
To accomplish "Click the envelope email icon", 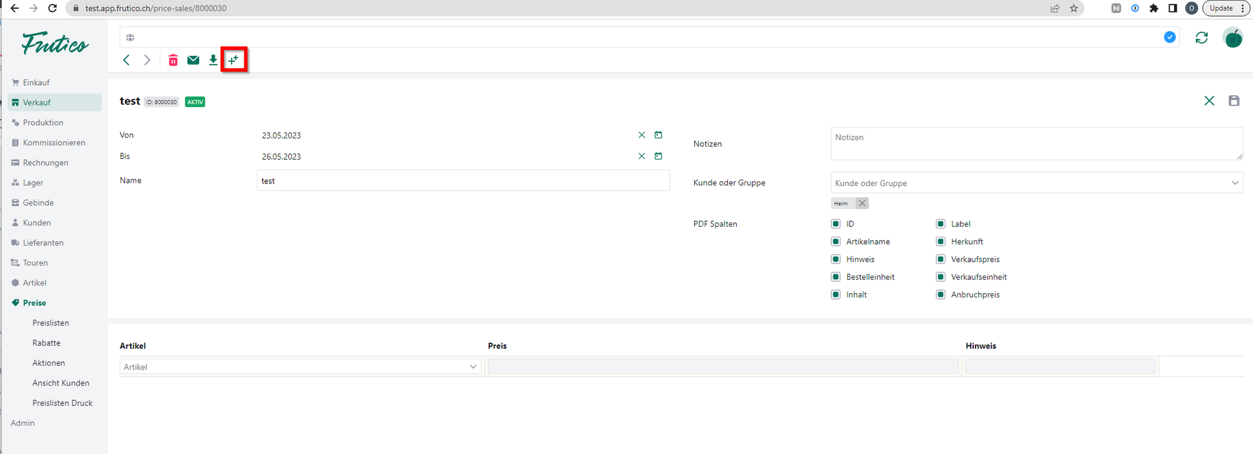I will [193, 60].
